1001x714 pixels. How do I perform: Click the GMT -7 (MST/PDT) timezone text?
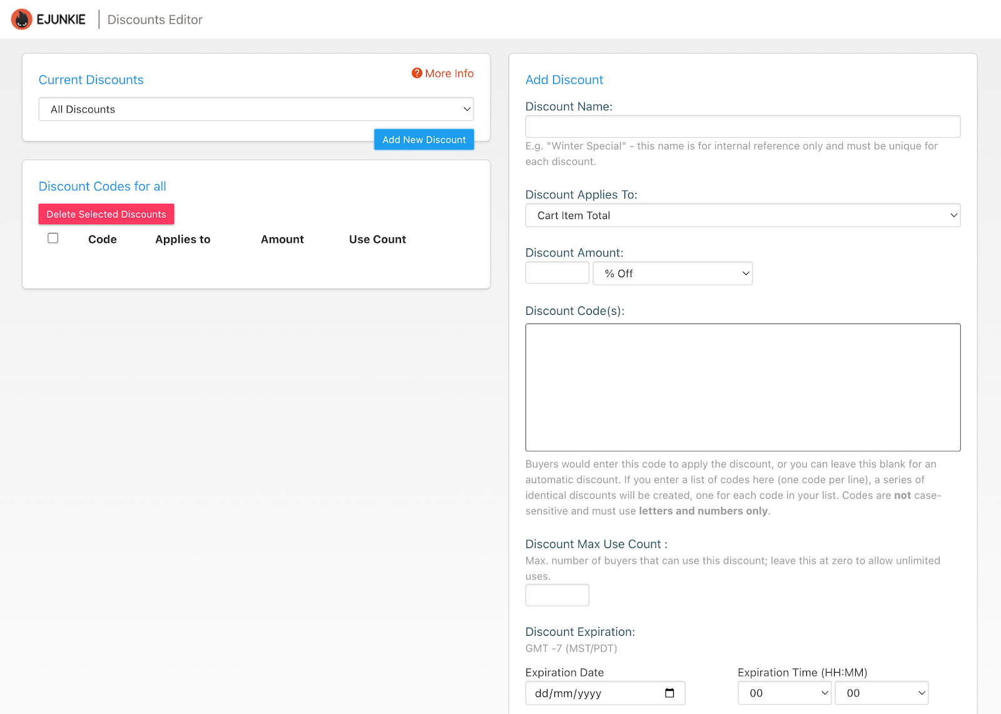tap(571, 648)
